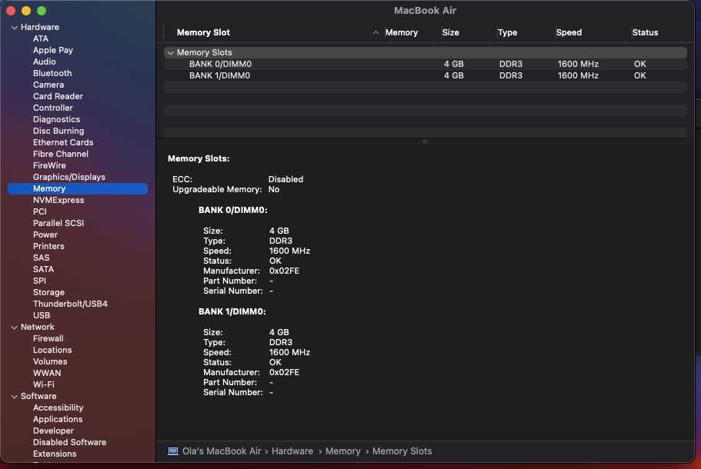Sort table by Size column header

click(x=451, y=32)
